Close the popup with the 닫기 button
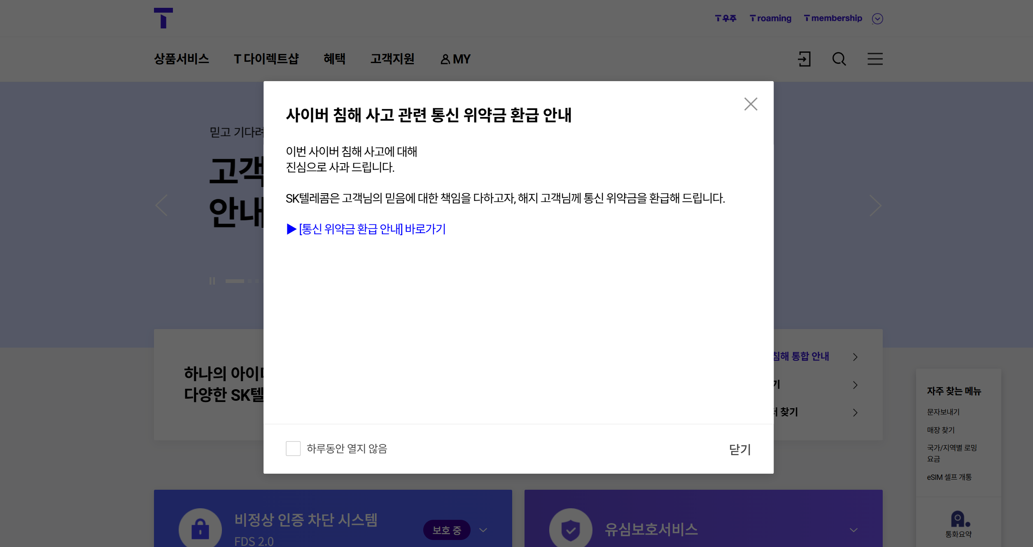1033x547 pixels. 739,449
